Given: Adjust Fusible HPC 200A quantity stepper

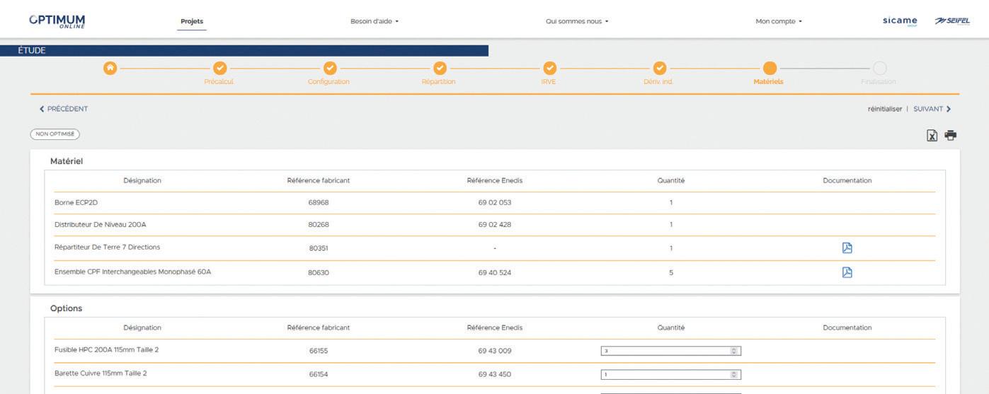Looking at the screenshot, I should point(734,351).
